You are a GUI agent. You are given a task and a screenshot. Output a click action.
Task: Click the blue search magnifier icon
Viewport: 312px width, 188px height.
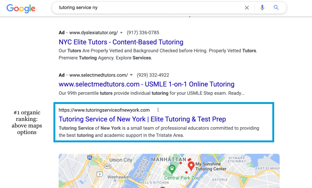[x=276, y=8]
